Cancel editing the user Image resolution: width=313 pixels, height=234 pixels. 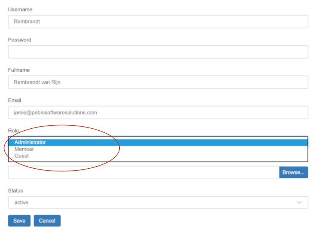coord(47,221)
